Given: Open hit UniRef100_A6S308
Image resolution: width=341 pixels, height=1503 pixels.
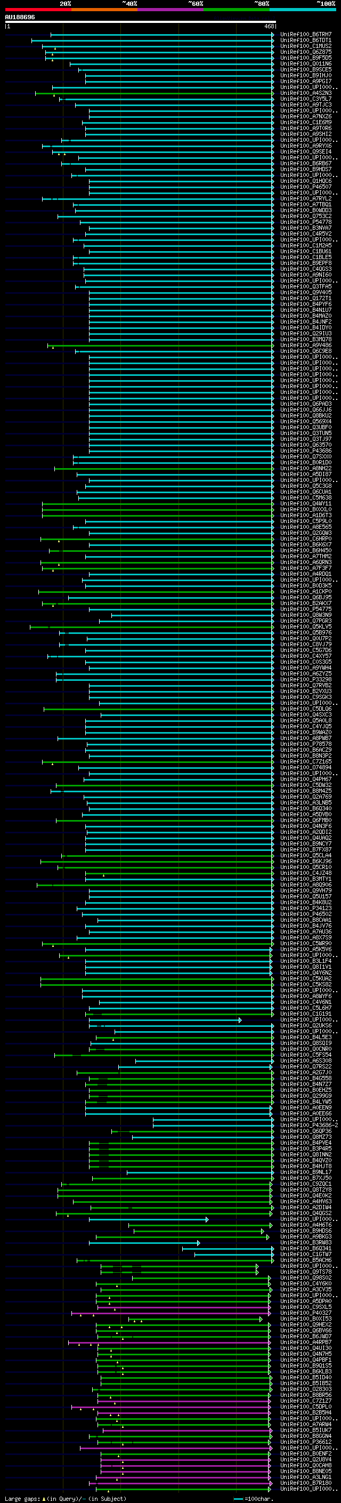Looking at the screenshot, I should point(306,1060).
